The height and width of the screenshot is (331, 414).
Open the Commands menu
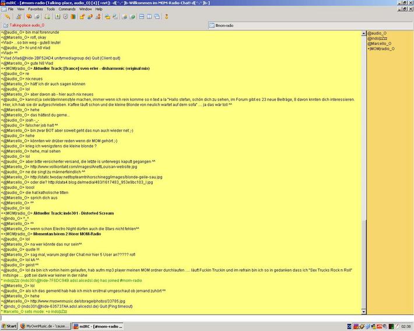pos(67,9)
